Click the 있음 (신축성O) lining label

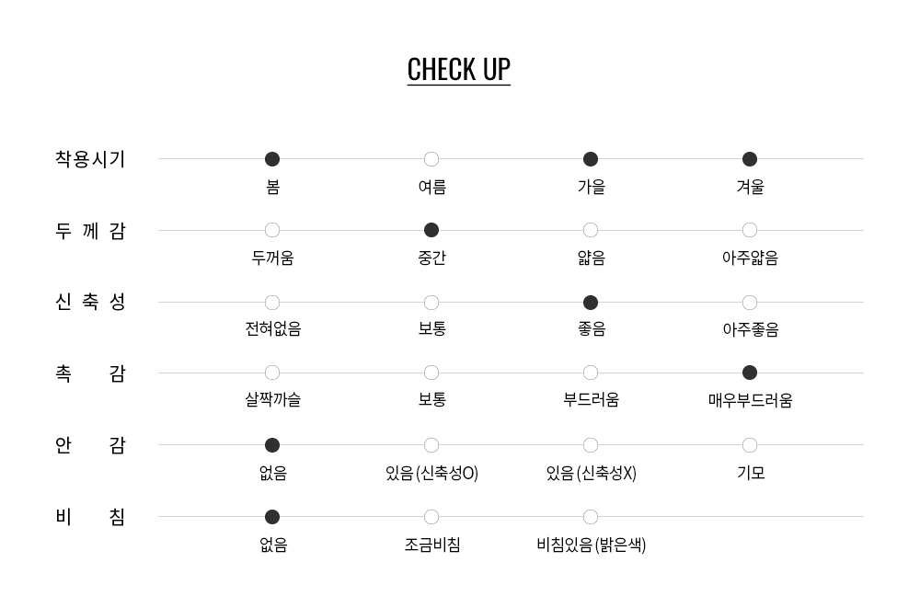tap(431, 474)
